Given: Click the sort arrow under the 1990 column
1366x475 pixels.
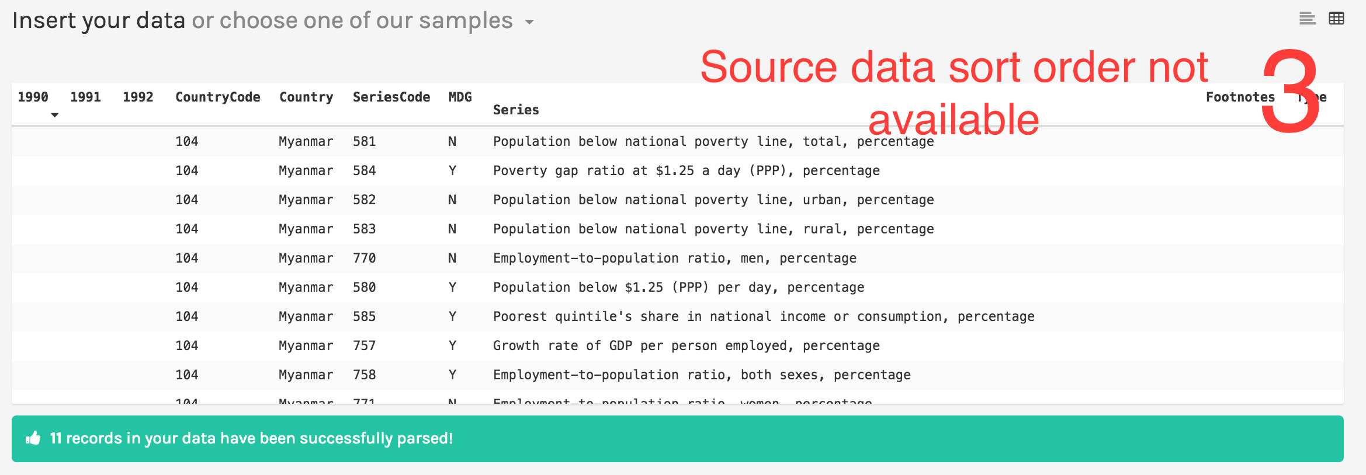Looking at the screenshot, I should pyautogui.click(x=54, y=115).
